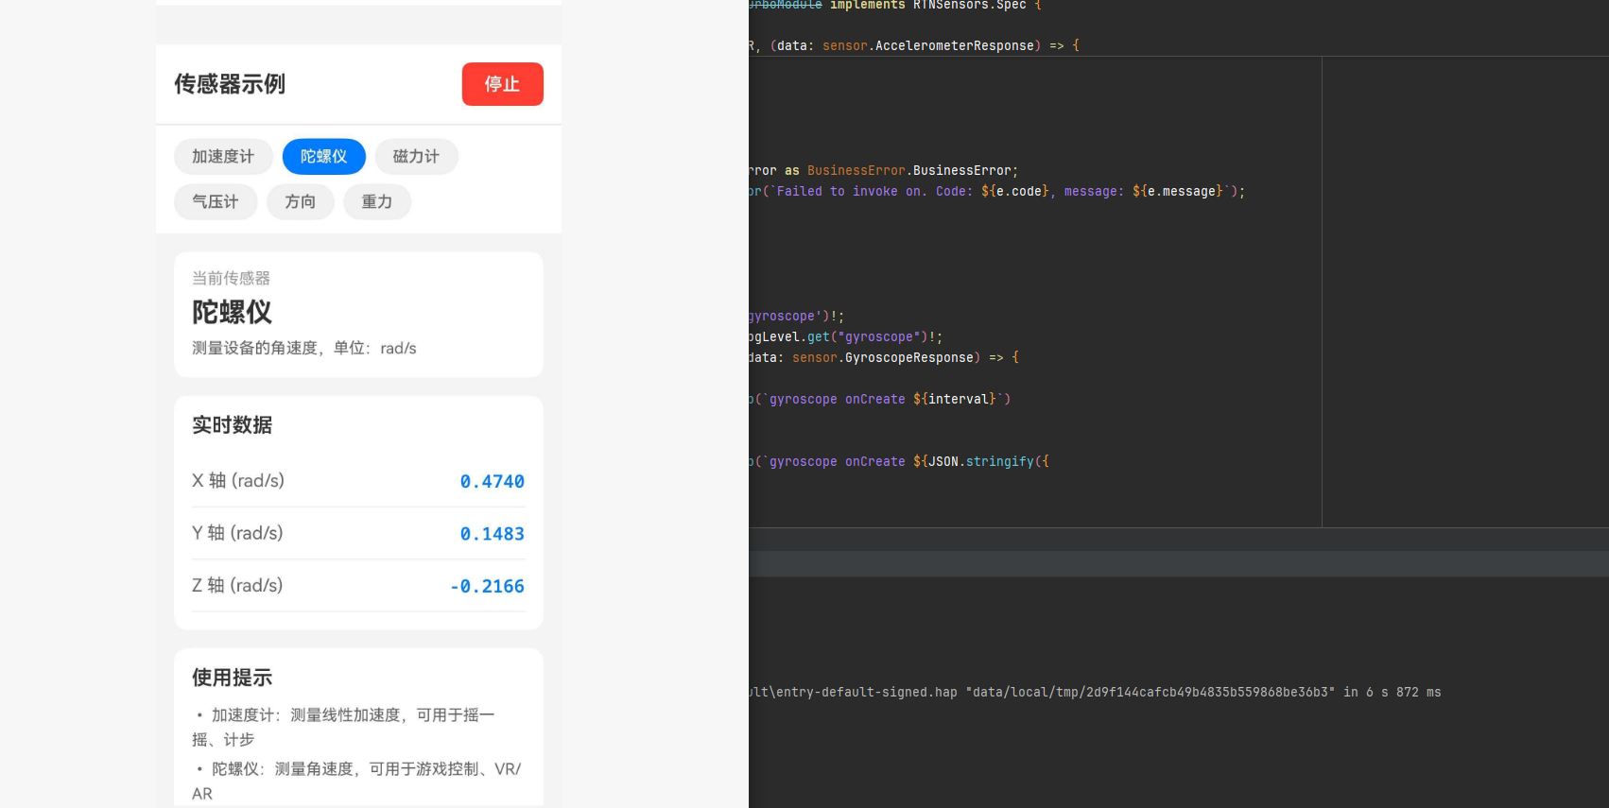Click the 传感器示例 page title
This screenshot has width=1609, height=808.
230,84
